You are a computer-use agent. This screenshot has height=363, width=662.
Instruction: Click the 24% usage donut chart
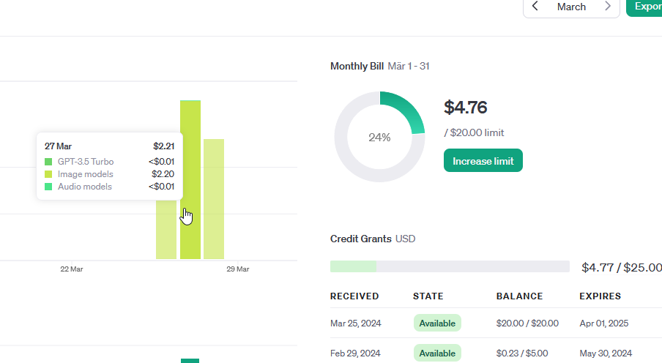pyautogui.click(x=379, y=137)
